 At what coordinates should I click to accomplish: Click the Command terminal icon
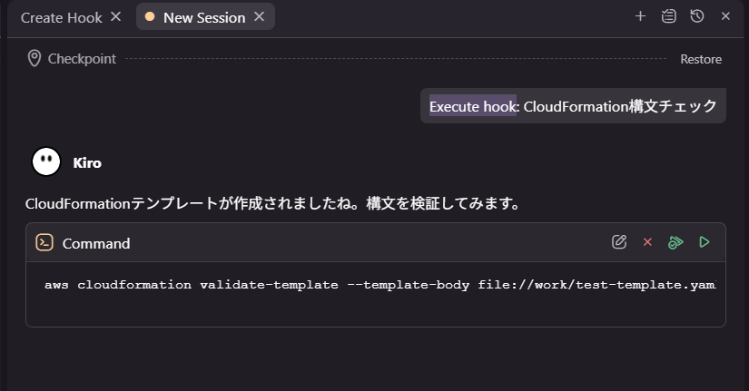coord(44,242)
